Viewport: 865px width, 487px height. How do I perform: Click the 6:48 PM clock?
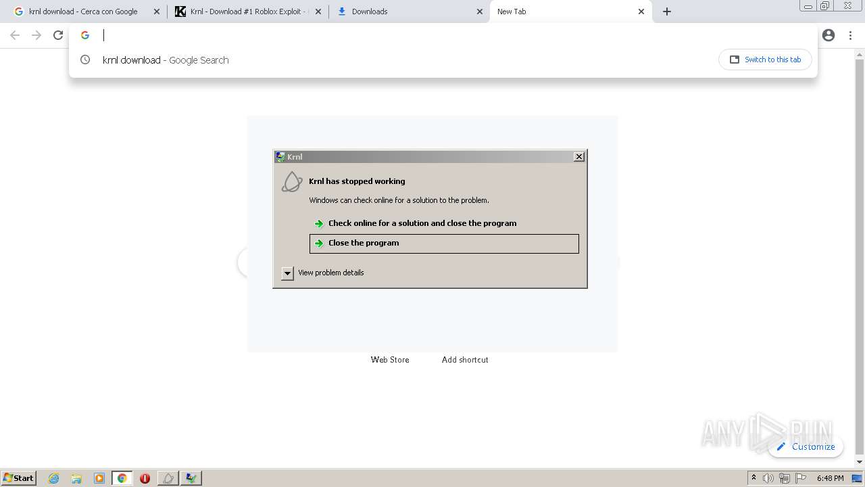[x=830, y=478]
